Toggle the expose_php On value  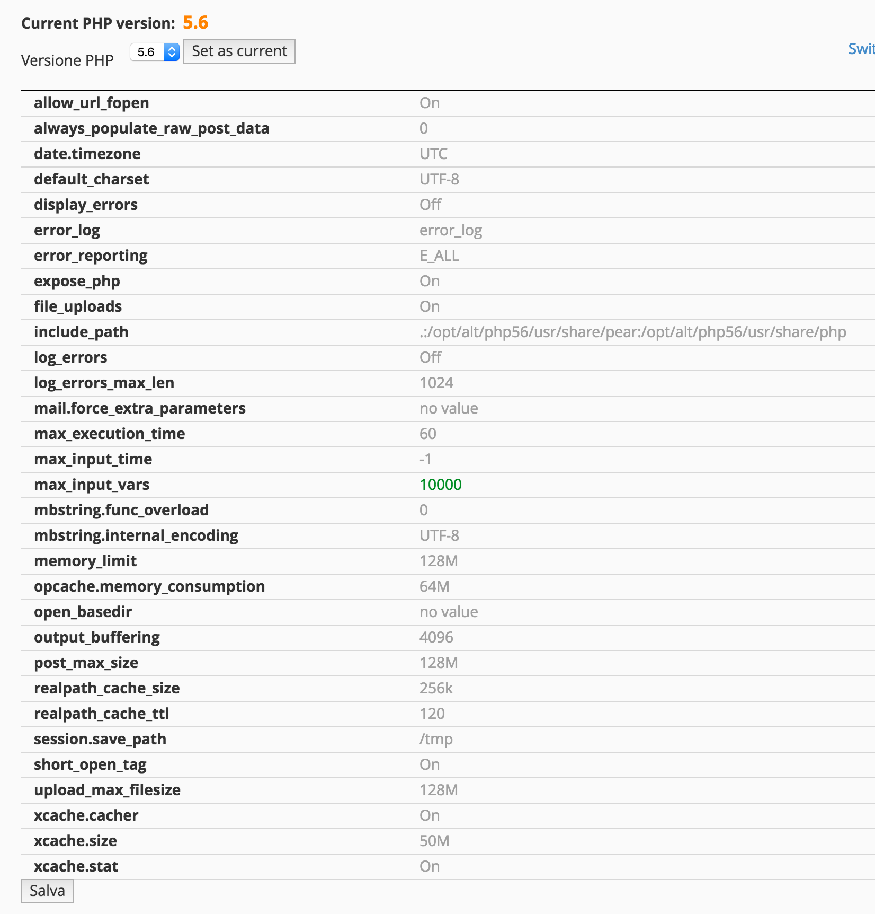tap(430, 281)
